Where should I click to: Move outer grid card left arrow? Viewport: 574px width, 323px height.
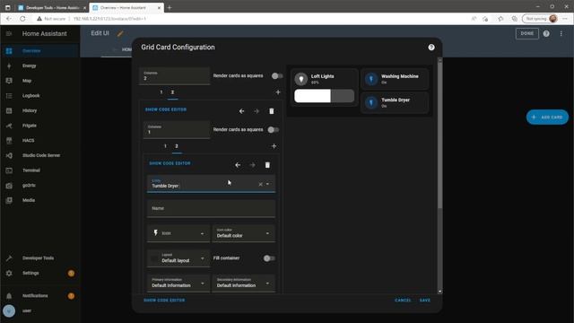point(241,111)
